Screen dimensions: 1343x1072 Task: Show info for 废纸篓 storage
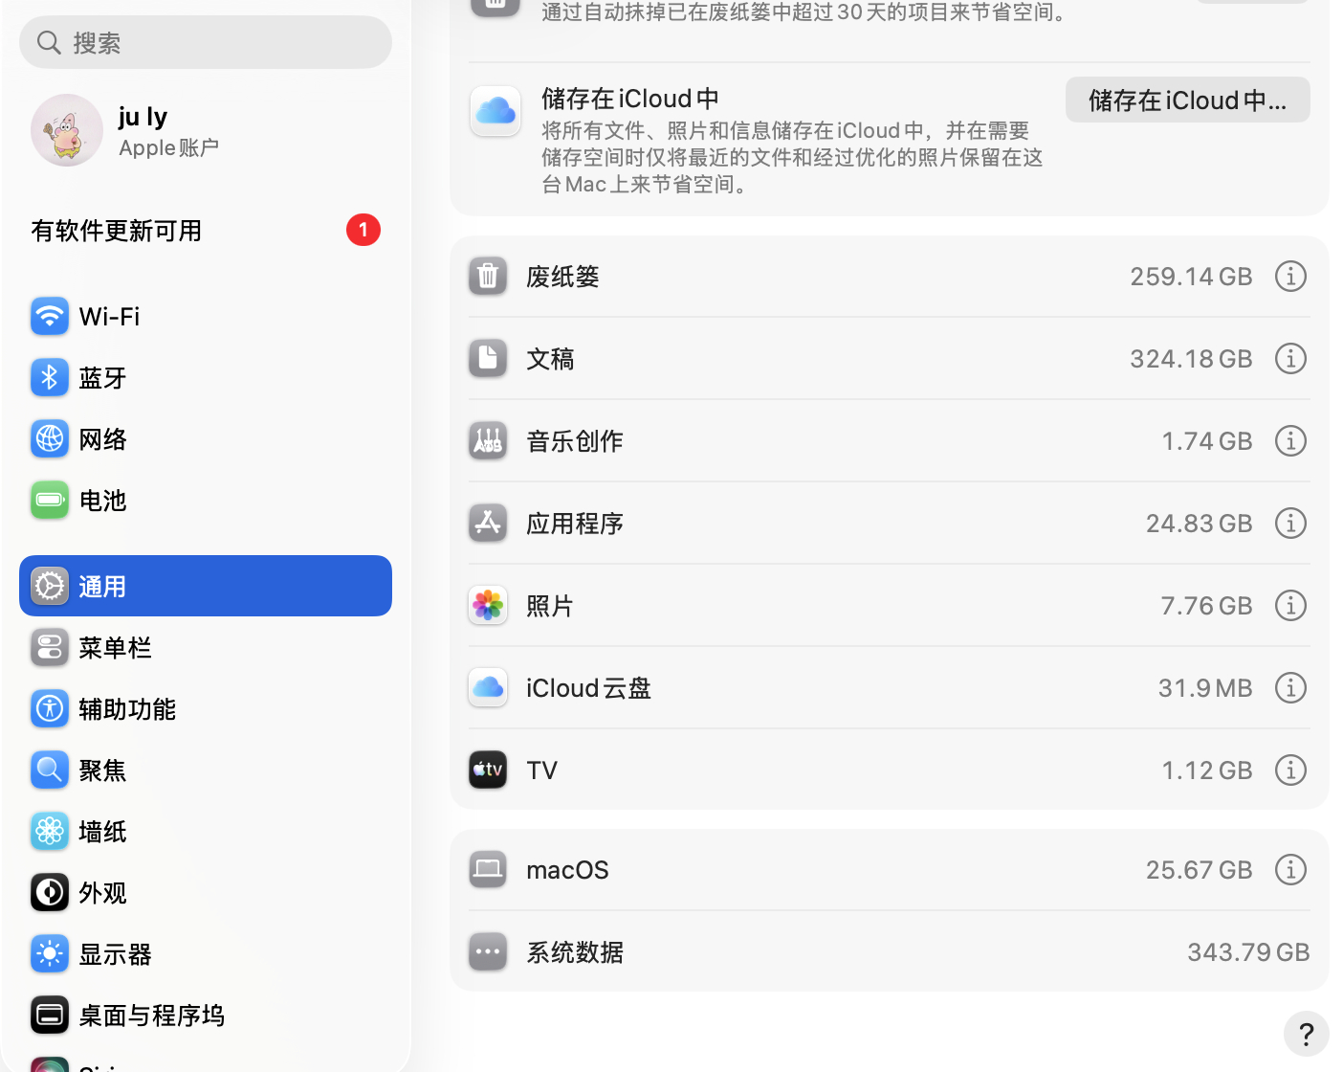1290,277
